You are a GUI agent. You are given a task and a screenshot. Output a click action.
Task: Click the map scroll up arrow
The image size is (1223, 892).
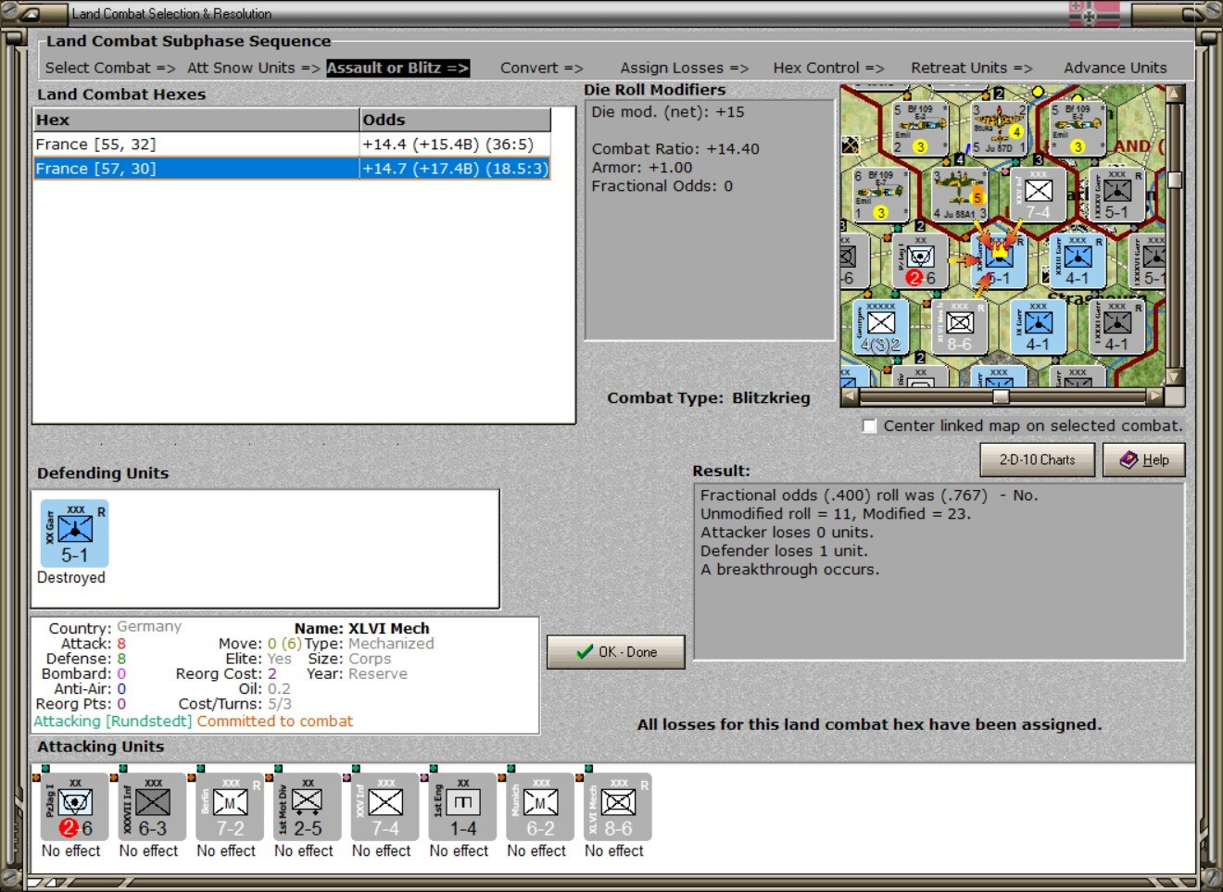tap(1175, 94)
